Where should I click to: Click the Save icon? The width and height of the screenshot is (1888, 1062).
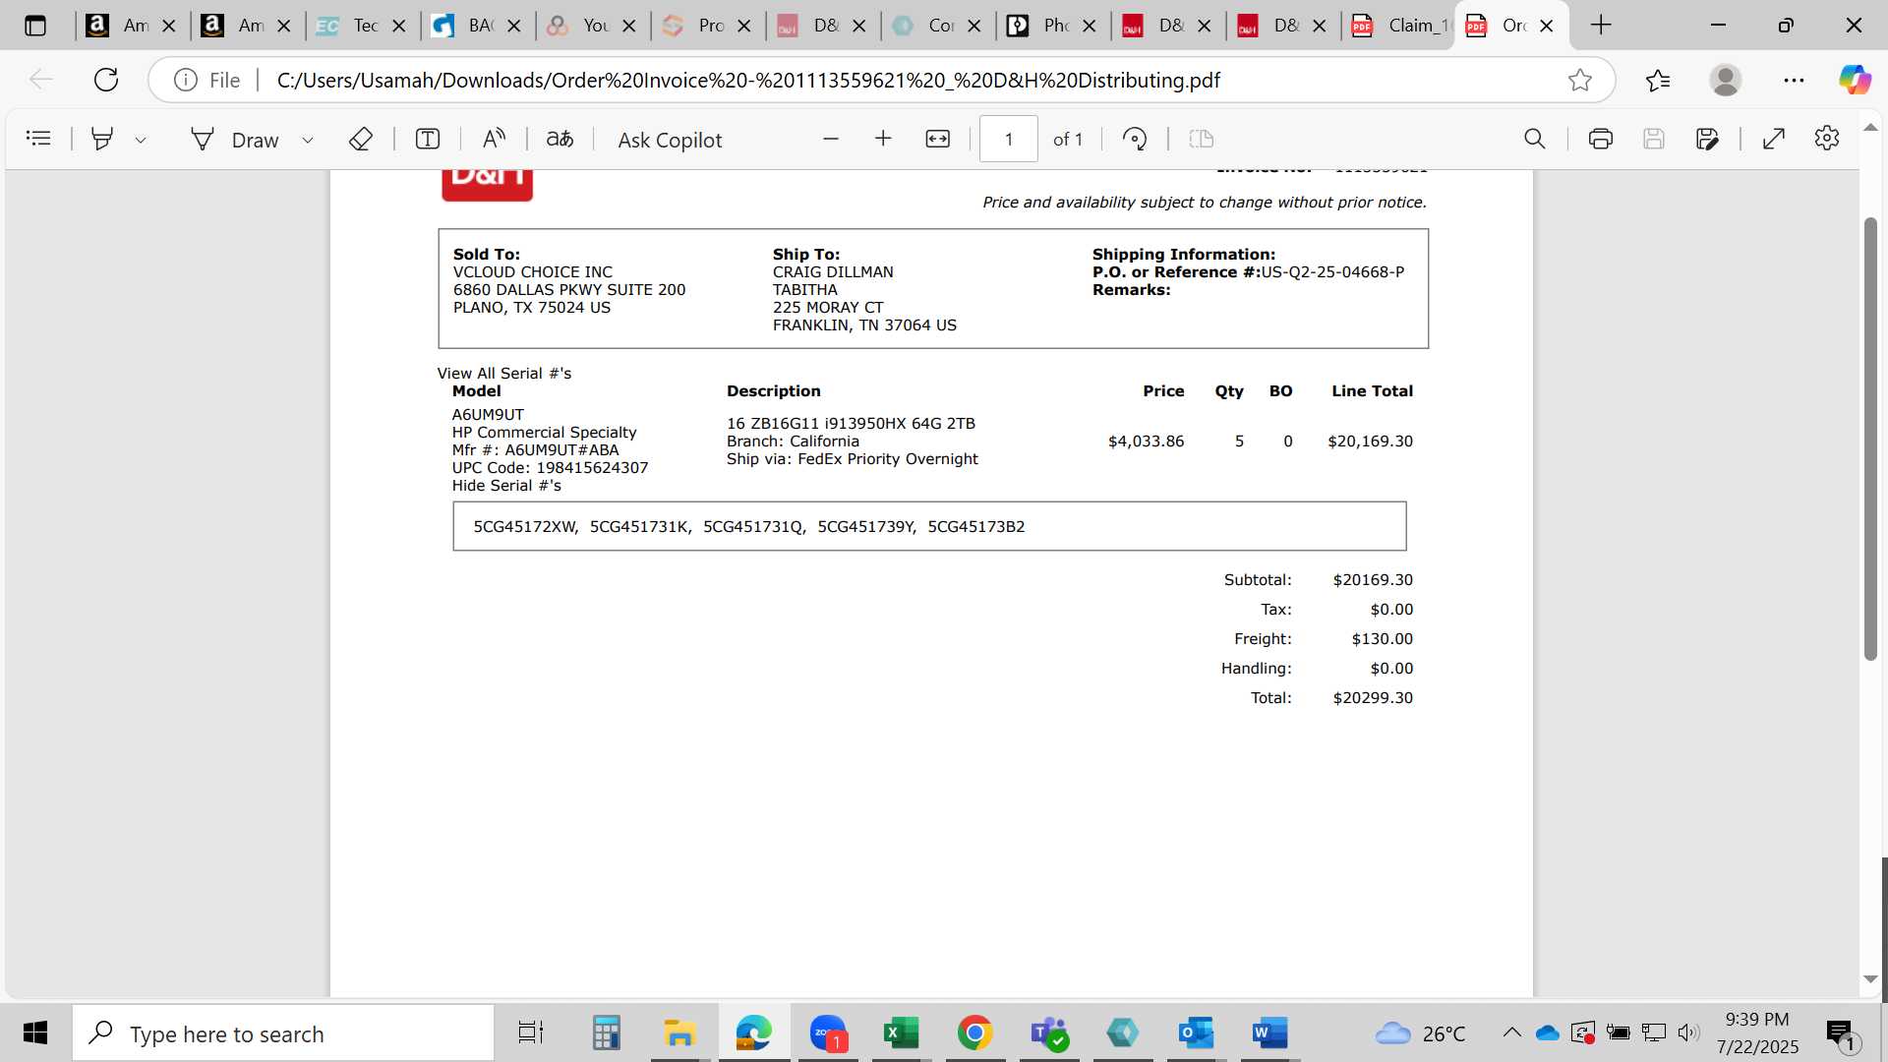[x=1653, y=139]
